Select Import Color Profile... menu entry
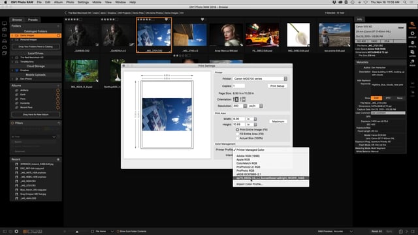The image size is (418, 235). 249,184
